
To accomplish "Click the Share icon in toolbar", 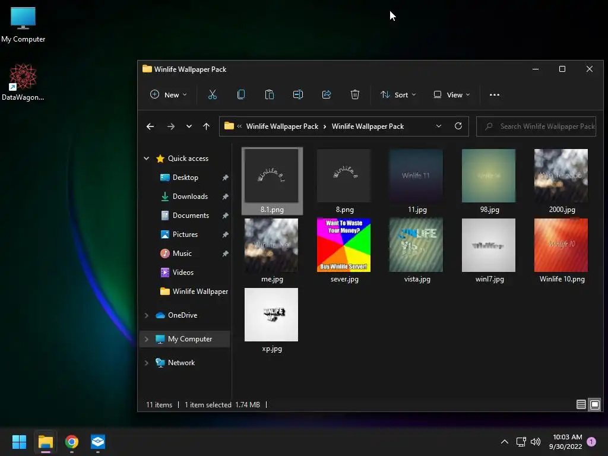I will point(327,94).
